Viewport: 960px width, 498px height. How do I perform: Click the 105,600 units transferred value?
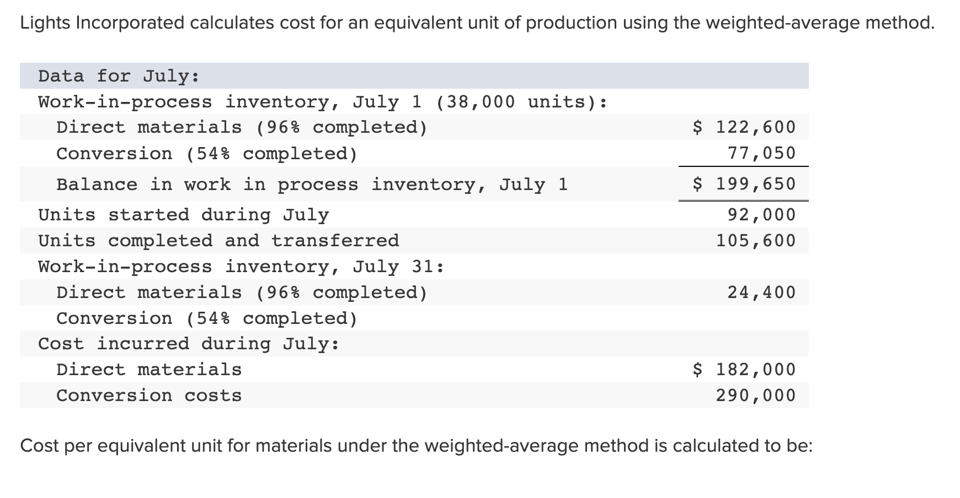[756, 241]
